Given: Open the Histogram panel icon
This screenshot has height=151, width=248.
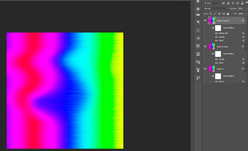Looking at the screenshot, I should point(198,15).
